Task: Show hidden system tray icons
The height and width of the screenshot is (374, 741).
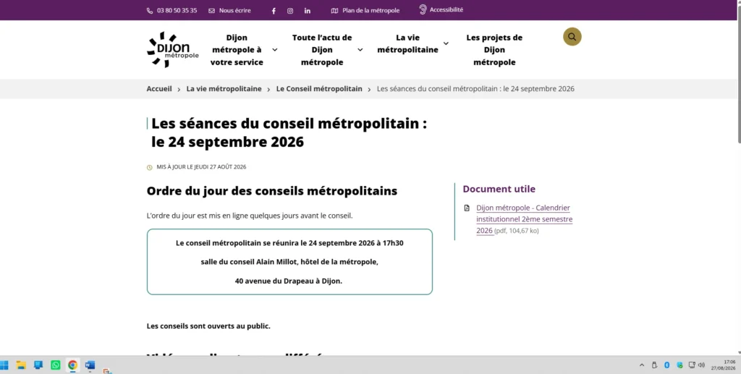Action: coord(642,365)
